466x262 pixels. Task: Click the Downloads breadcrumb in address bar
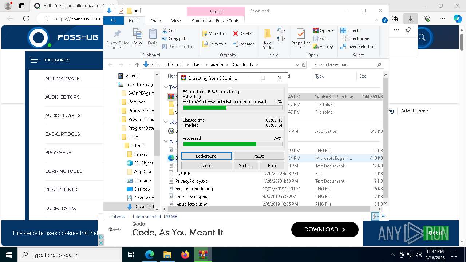(x=242, y=65)
